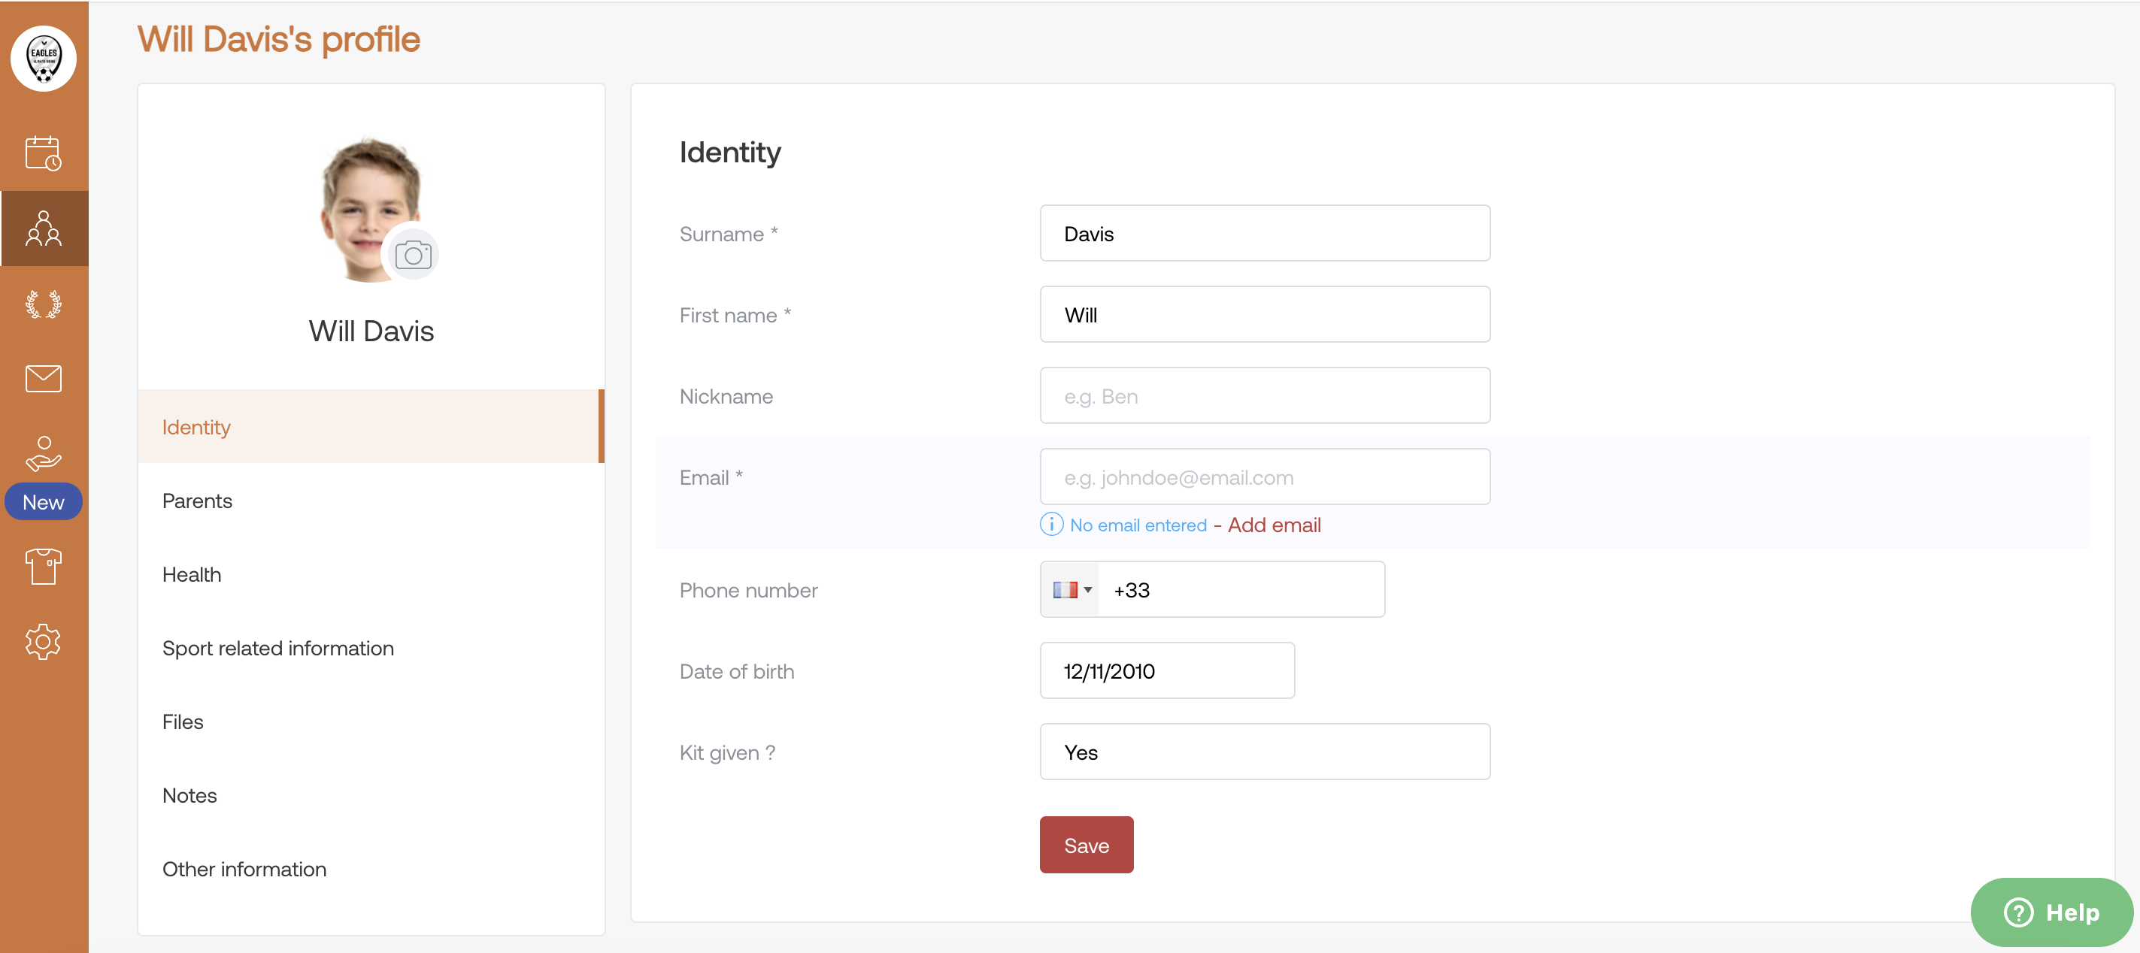Image resolution: width=2140 pixels, height=953 pixels.
Task: Open the settings gear icon
Action: [43, 642]
